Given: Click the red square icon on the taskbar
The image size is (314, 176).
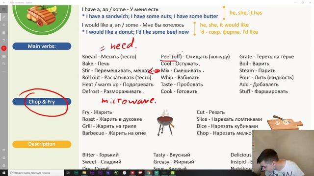Looking at the screenshot, I should (x=132, y=173).
